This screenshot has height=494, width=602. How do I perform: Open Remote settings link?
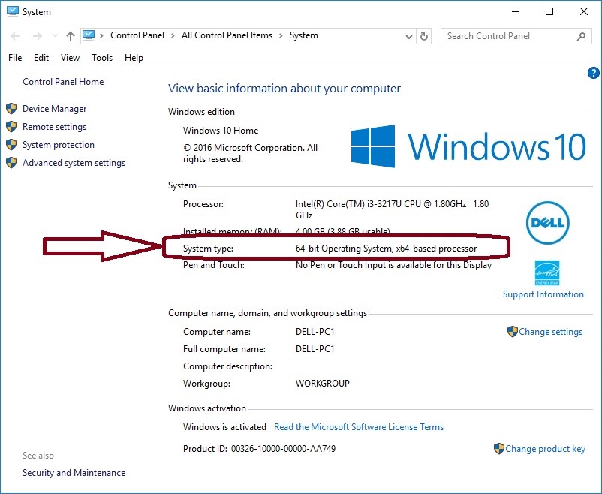55,127
